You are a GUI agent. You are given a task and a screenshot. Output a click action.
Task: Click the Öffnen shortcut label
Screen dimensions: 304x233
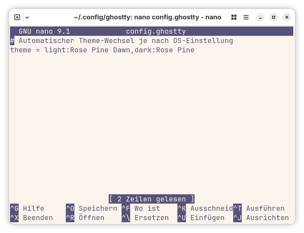click(92, 218)
